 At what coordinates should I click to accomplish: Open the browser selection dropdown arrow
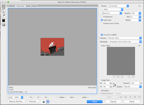(48, 102)
